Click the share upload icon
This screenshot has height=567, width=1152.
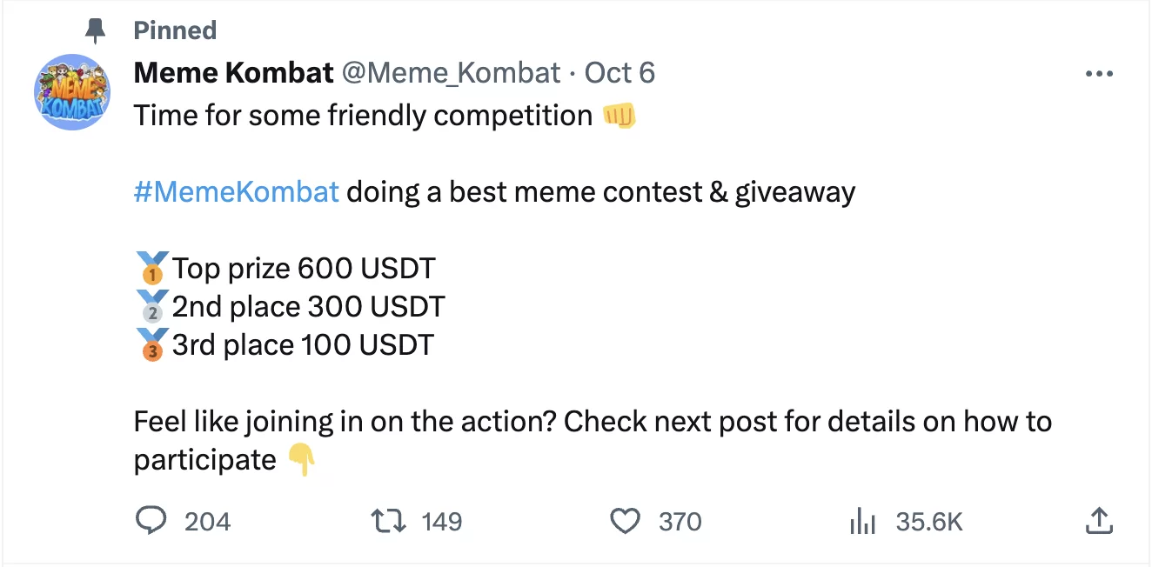pyautogui.click(x=1100, y=521)
